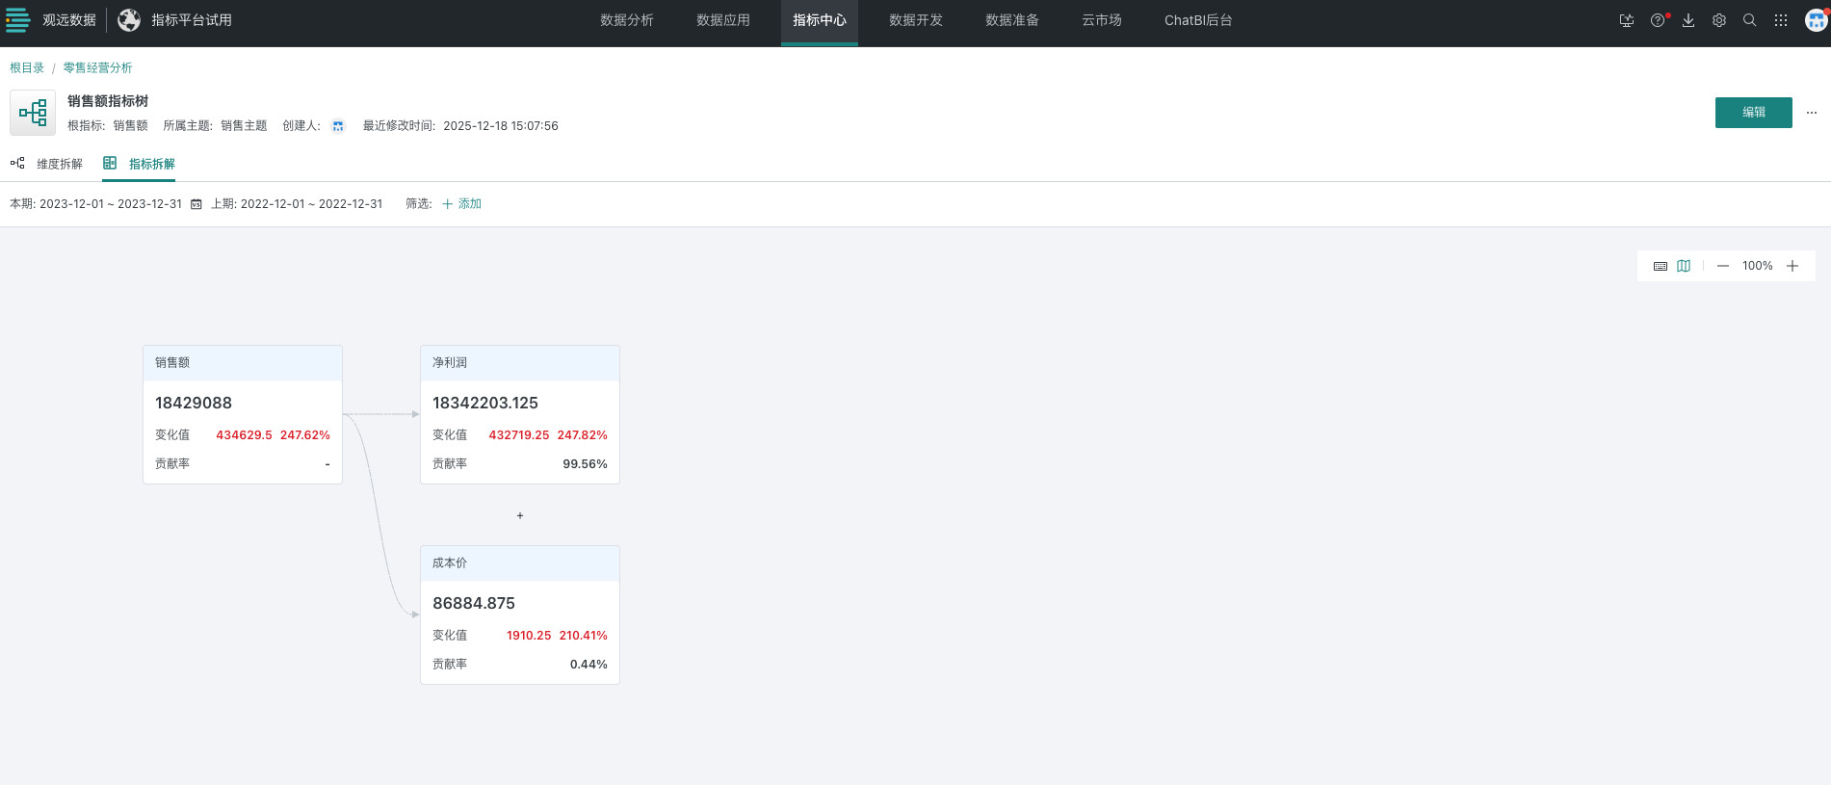Image resolution: width=1831 pixels, height=785 pixels.
Task: Open the 数据分析 navigation menu
Action: click(x=627, y=20)
